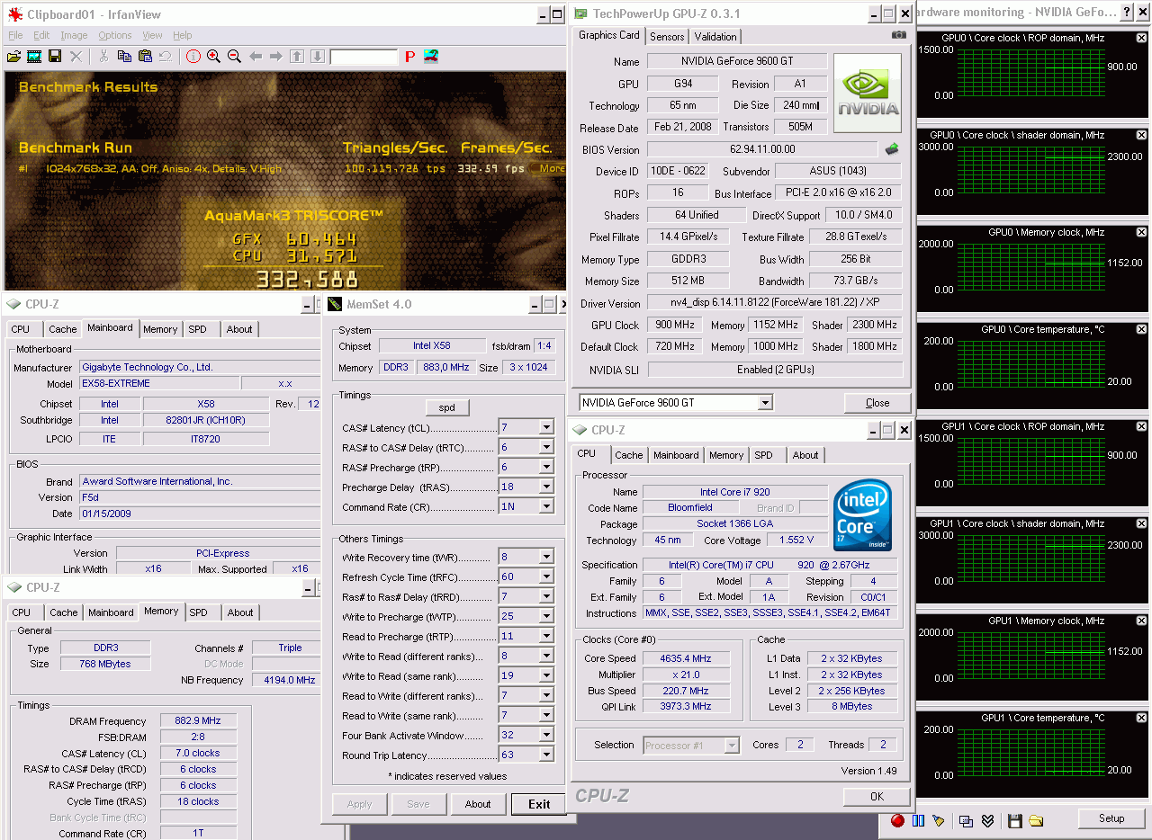The image size is (1152, 840).
Task: Click the detach windows icon in hardware monitoring
Action: [x=966, y=820]
